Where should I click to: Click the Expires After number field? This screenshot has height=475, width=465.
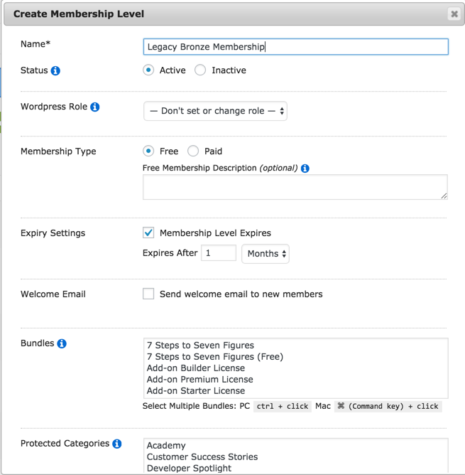click(219, 253)
